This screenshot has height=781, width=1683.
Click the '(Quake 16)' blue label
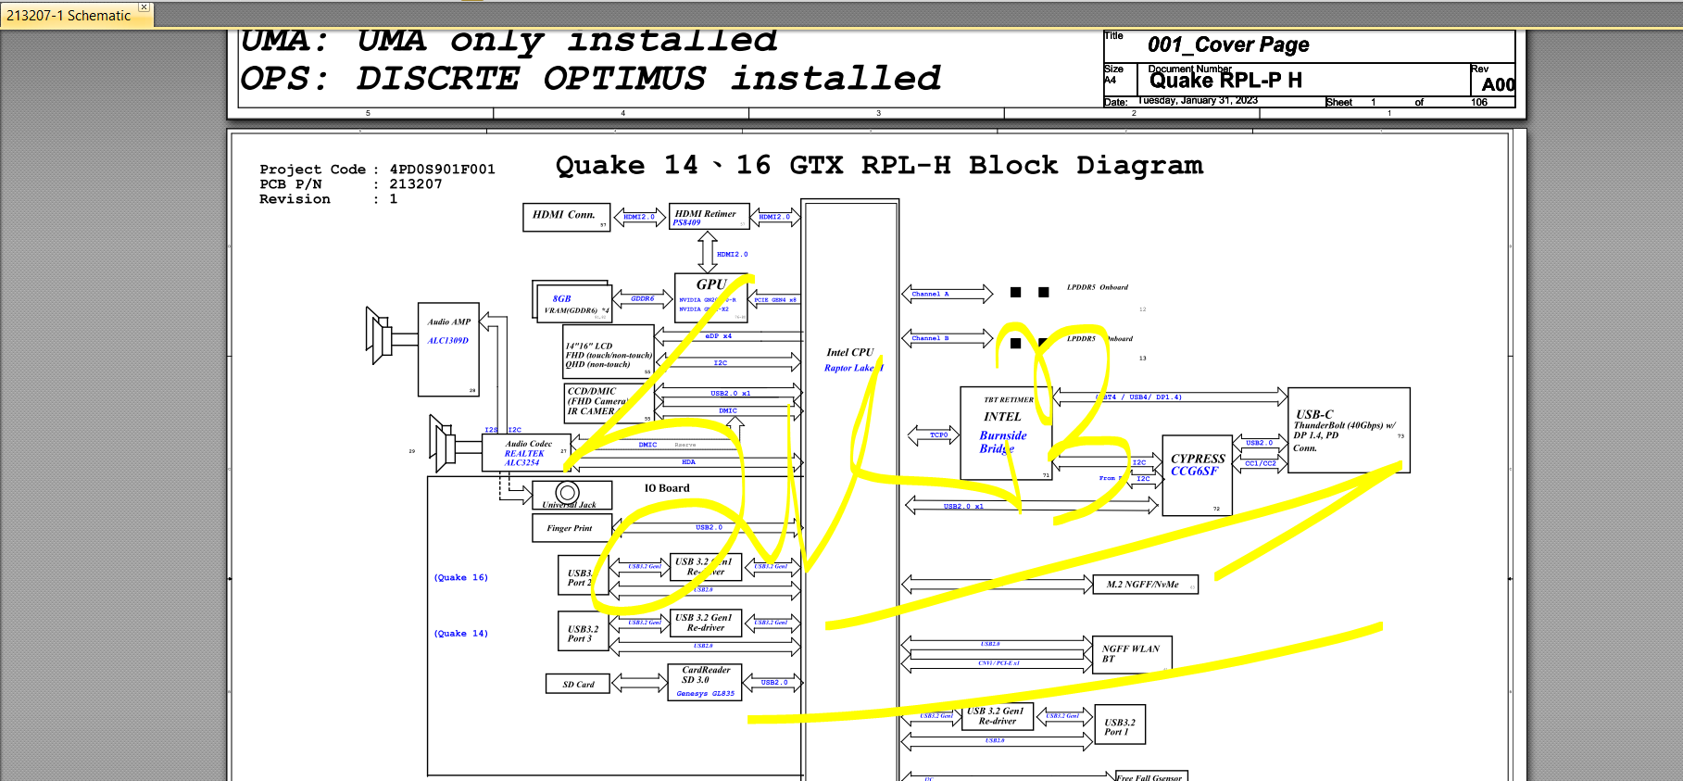coord(460,577)
